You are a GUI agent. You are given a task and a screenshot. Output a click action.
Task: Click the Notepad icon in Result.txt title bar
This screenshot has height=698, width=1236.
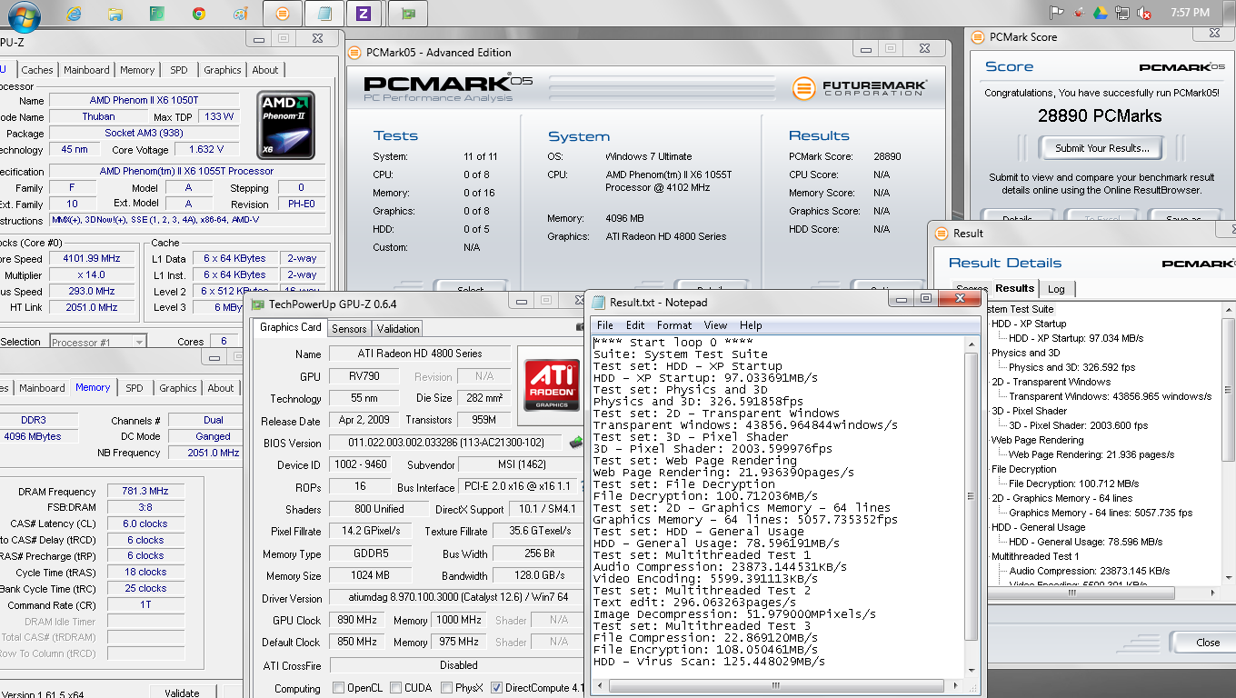[599, 303]
